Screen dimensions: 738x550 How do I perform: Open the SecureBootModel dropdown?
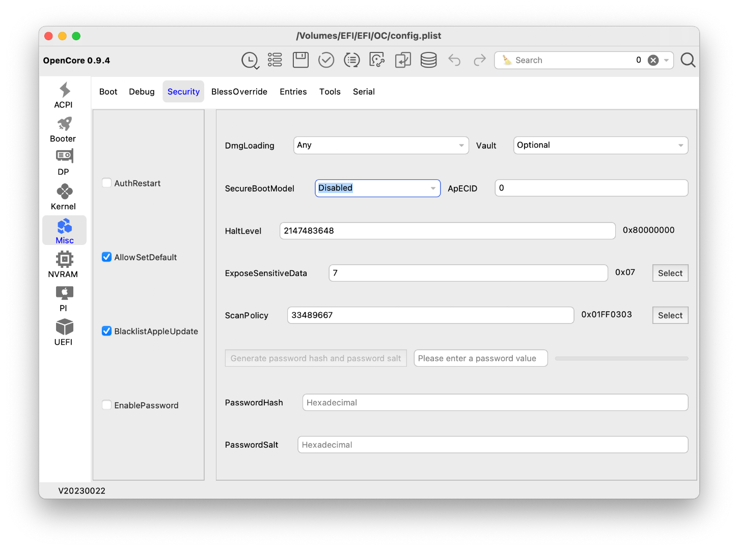coord(377,188)
